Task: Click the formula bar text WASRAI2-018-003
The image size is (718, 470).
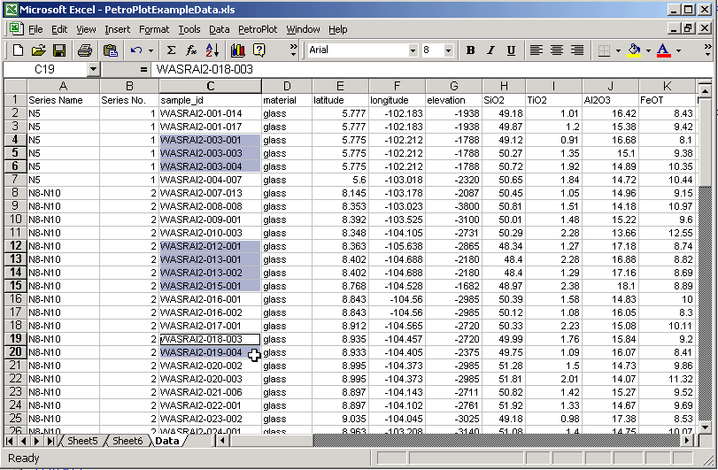Action: [x=205, y=70]
